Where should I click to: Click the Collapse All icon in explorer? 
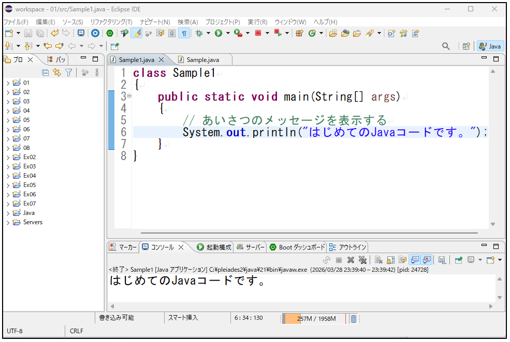(x=46, y=73)
